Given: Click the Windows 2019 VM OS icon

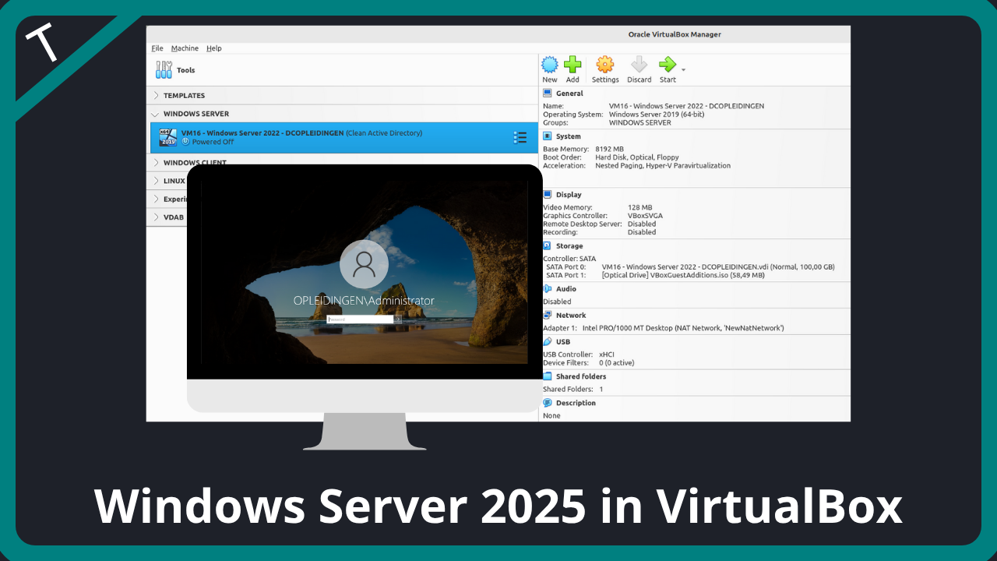Looking at the screenshot, I should click(x=167, y=137).
